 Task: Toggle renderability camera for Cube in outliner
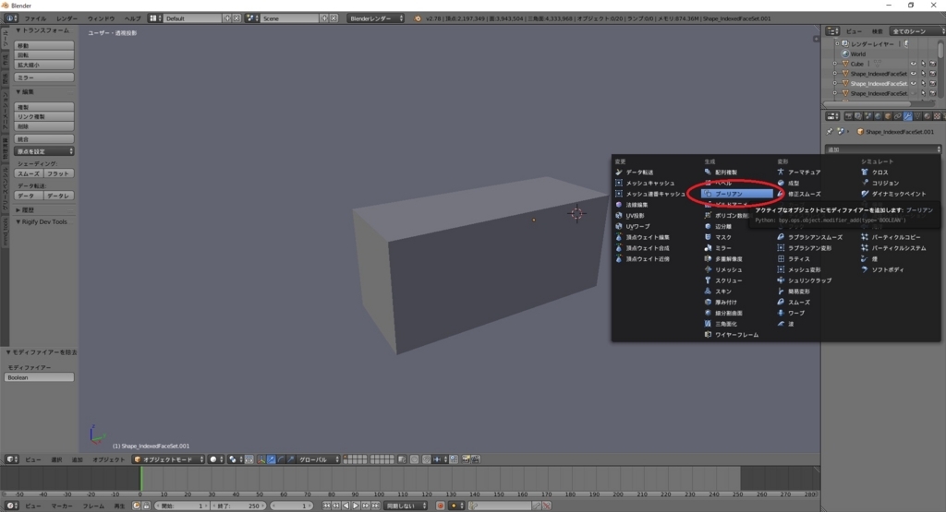(933, 64)
